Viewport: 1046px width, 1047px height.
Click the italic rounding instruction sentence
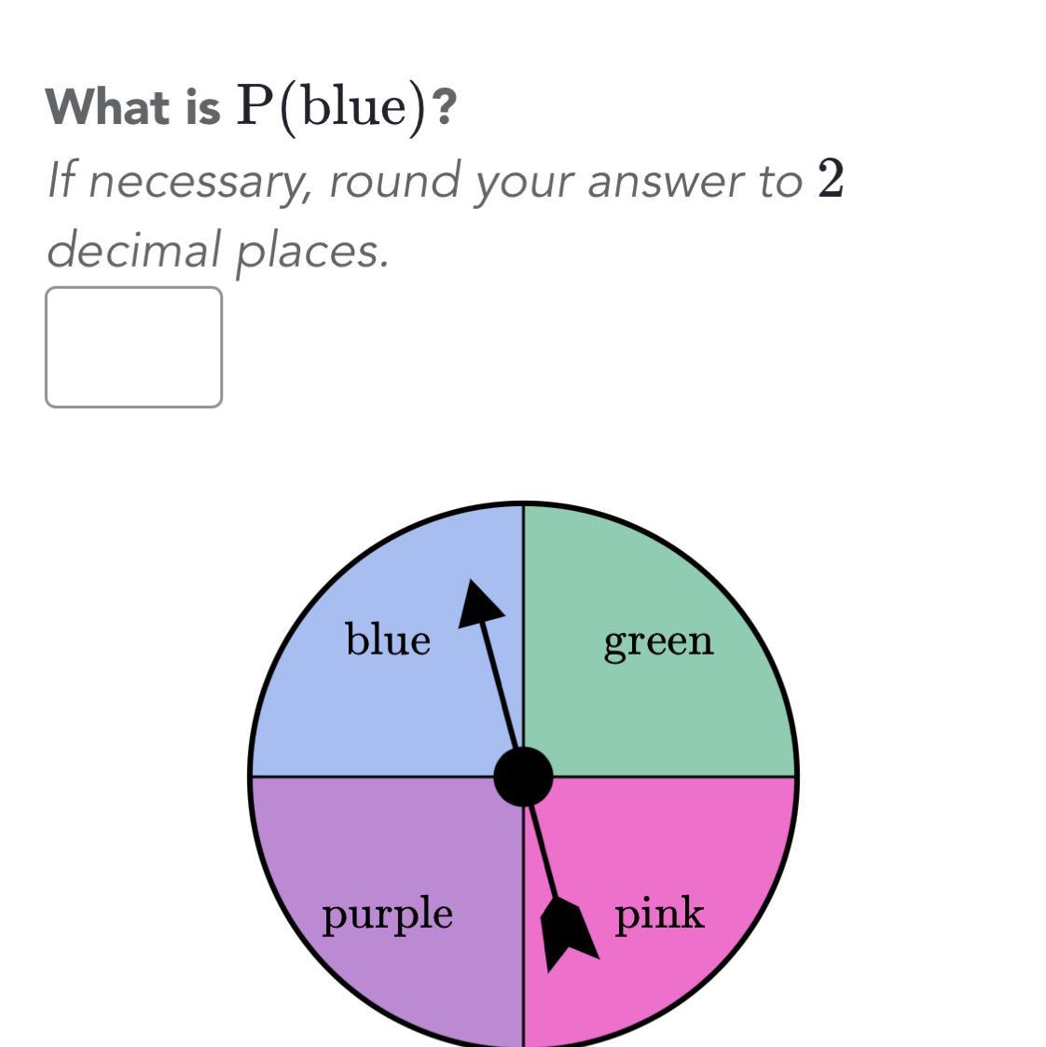[424, 180]
